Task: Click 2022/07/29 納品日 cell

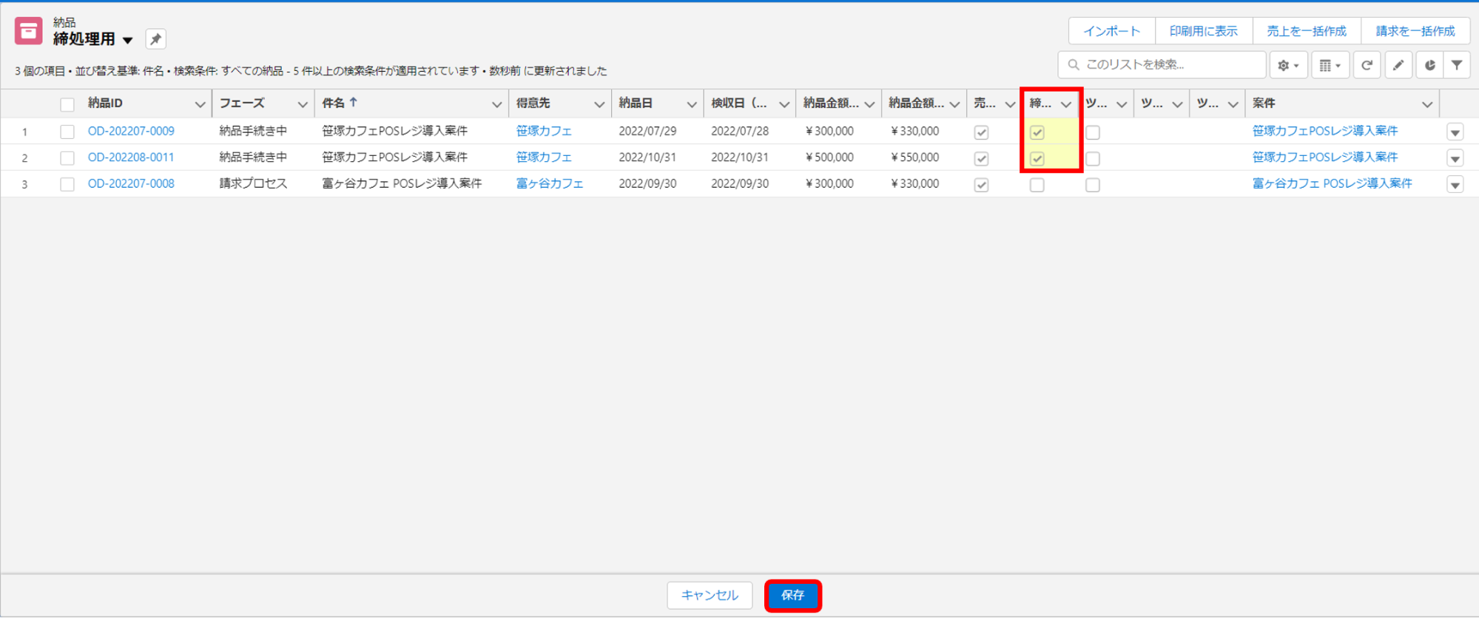Action: tap(647, 131)
